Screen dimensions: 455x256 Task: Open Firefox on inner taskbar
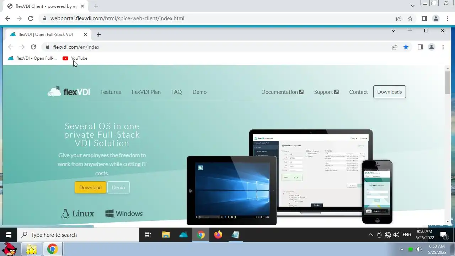click(218, 235)
